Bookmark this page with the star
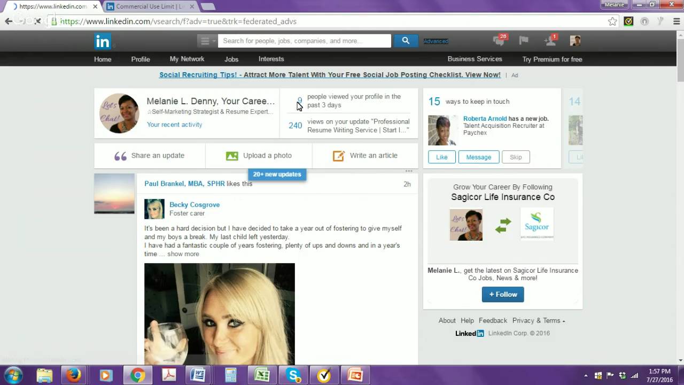Screen dimensions: 684x385 612,21
